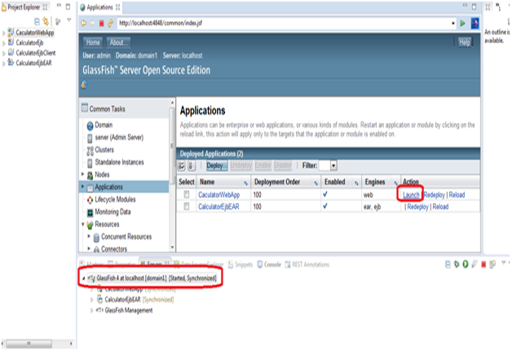Toggle Link with Editor in Project Explorer
Screen dimensions: 512x351
click(46, 21)
